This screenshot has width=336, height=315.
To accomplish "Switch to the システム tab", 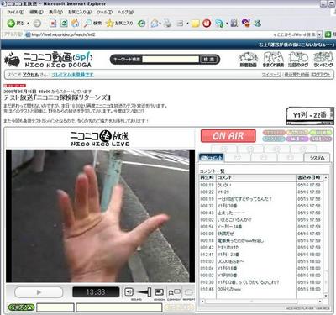I will 317,158.
